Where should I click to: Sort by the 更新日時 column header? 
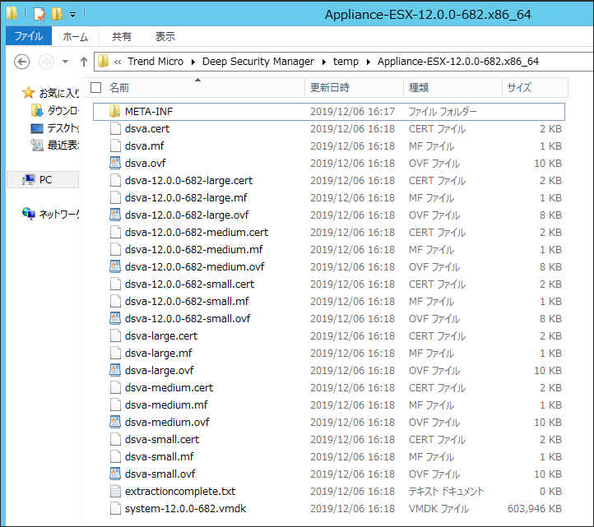pos(329,87)
